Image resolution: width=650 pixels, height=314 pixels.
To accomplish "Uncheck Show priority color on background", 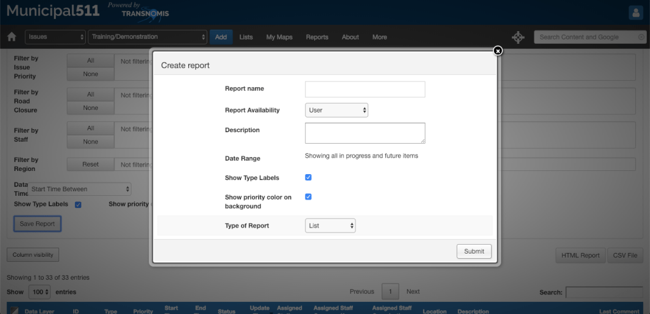I will click(308, 197).
